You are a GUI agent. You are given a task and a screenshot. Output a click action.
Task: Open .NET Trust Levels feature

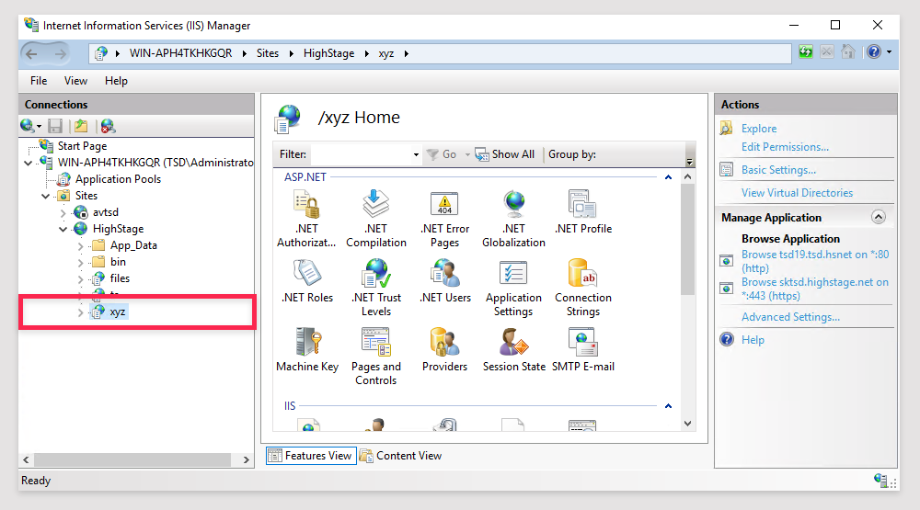click(376, 288)
